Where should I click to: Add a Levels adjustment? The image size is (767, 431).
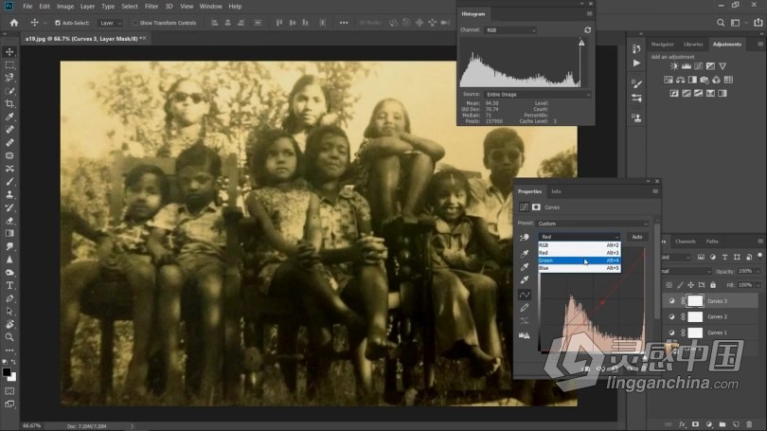coord(687,66)
